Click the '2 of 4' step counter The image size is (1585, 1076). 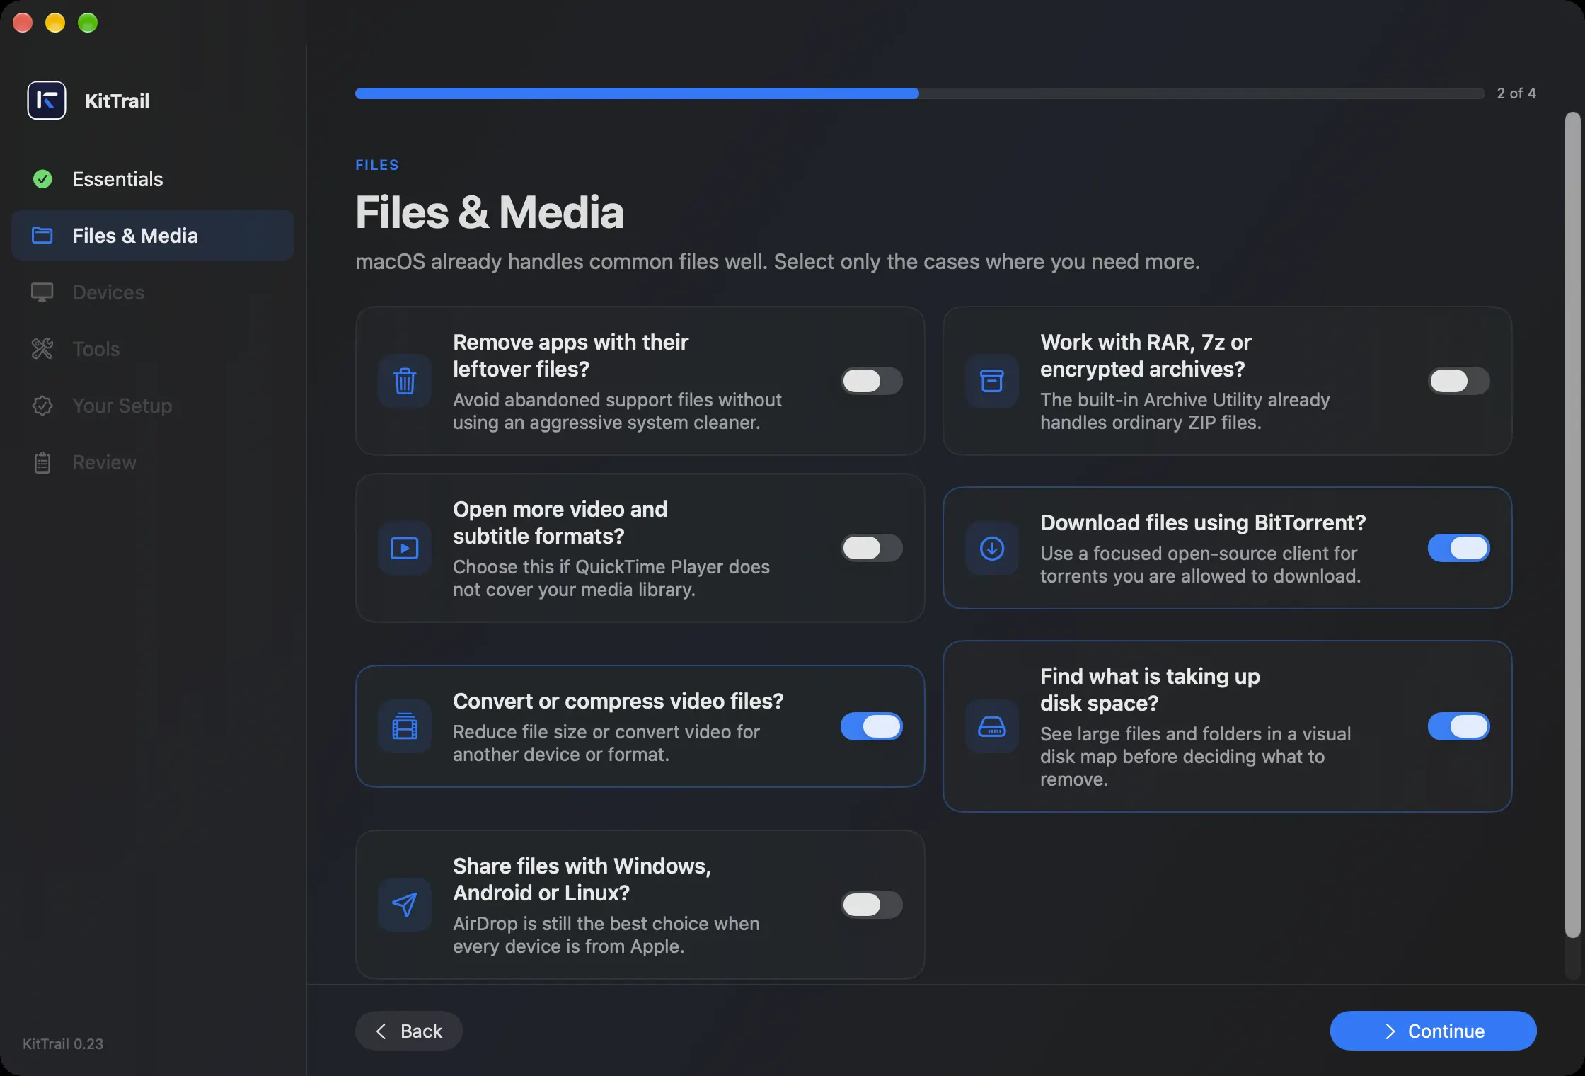(x=1516, y=93)
